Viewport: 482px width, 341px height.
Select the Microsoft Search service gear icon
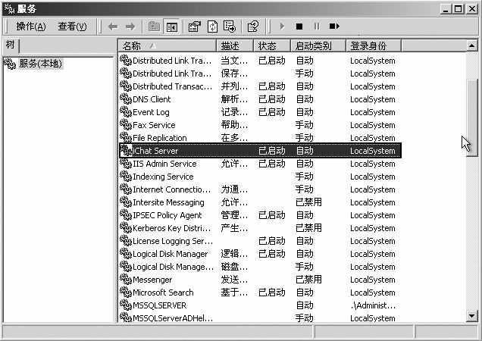(126, 293)
